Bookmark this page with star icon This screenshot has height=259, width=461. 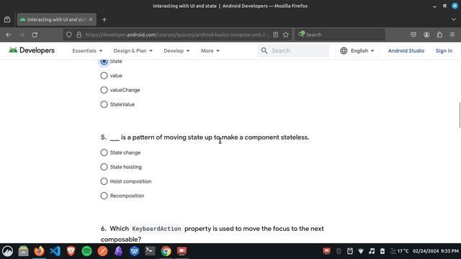click(x=286, y=35)
